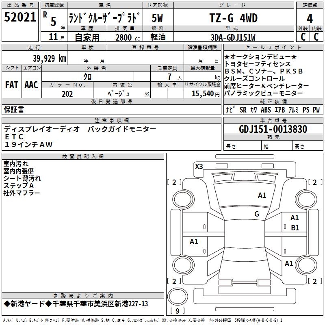Click the 保証書 warranty document entry

tap(14, 110)
